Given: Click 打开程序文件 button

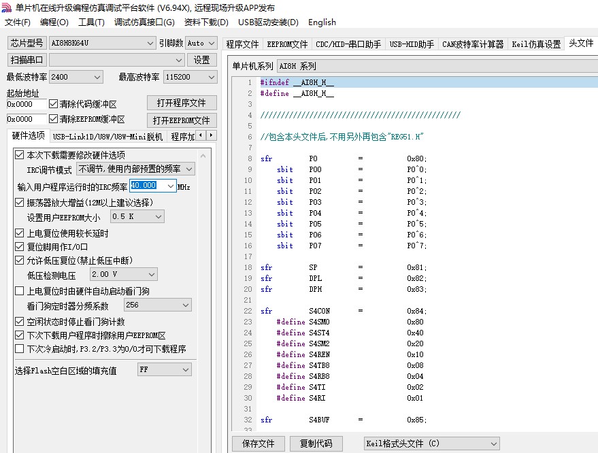Looking at the screenshot, I should (182, 103).
